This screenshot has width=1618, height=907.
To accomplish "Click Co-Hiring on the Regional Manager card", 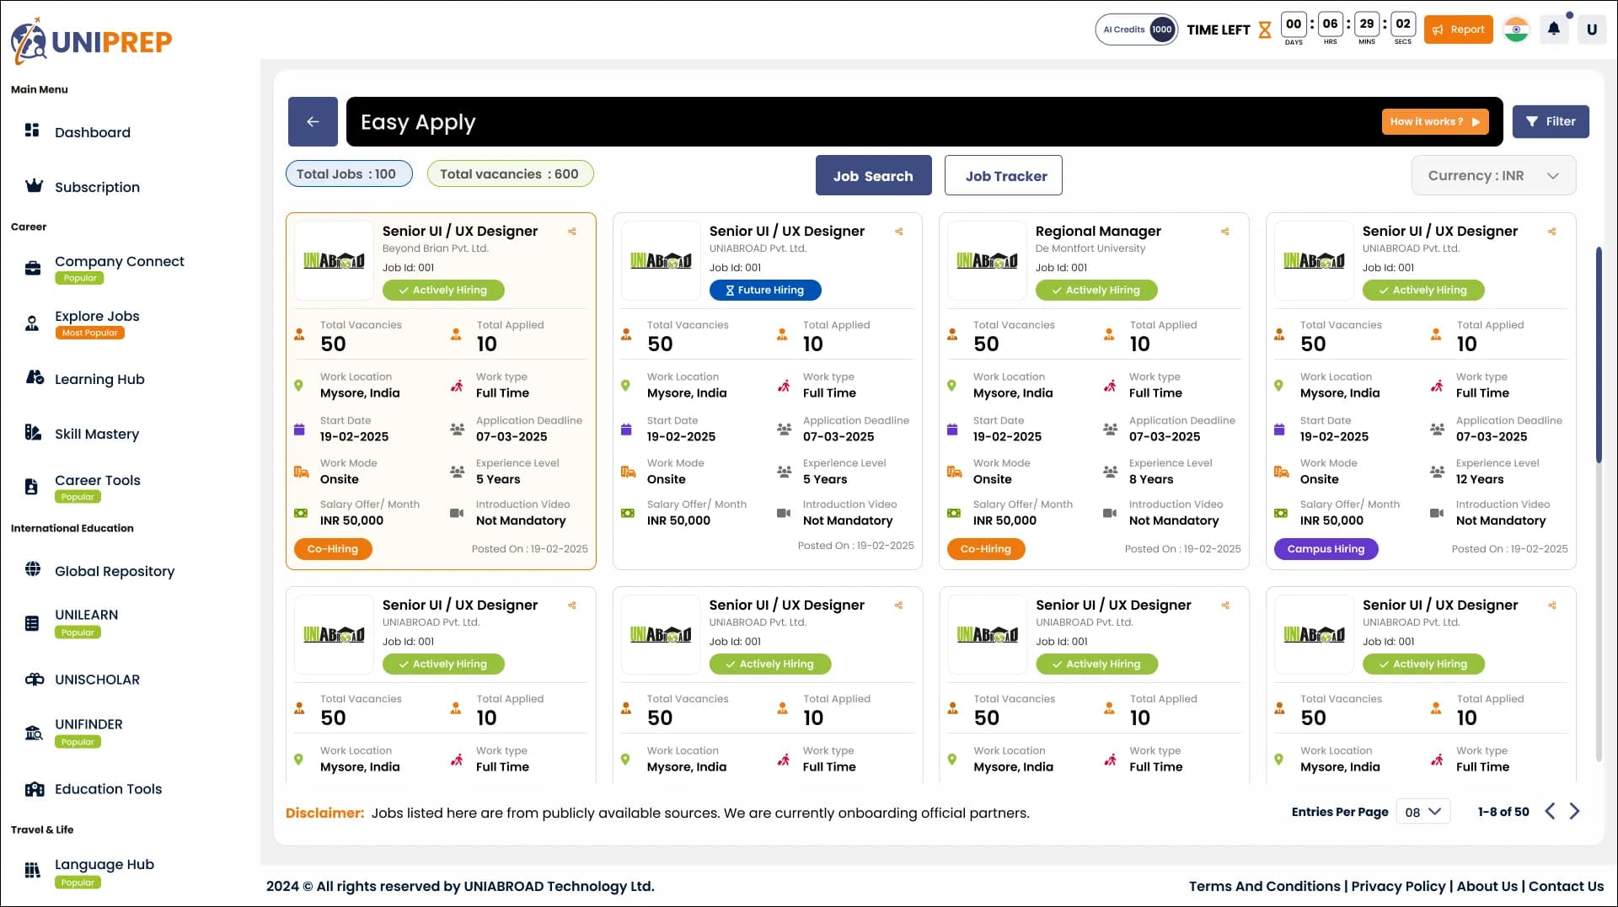I will coord(985,549).
